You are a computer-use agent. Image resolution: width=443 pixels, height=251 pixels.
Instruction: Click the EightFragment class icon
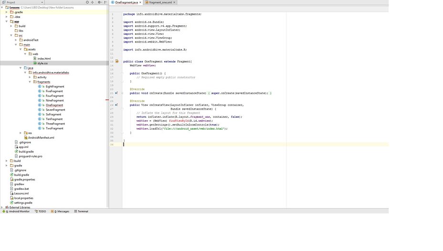click(40, 87)
